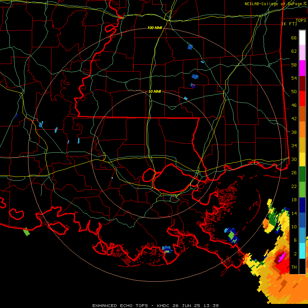
Task: Click the [K FT] units label
Action: (x=289, y=24)
